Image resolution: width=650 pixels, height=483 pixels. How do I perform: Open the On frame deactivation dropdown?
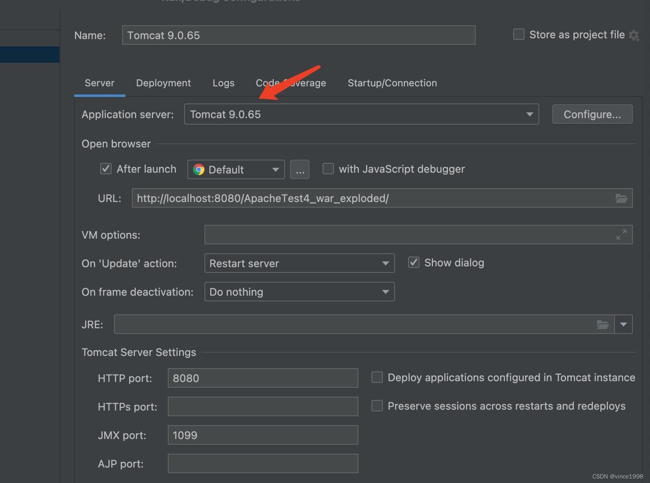pyautogui.click(x=299, y=292)
